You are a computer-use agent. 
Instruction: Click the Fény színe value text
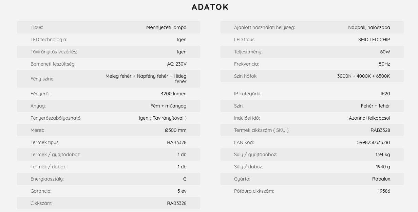(x=146, y=79)
